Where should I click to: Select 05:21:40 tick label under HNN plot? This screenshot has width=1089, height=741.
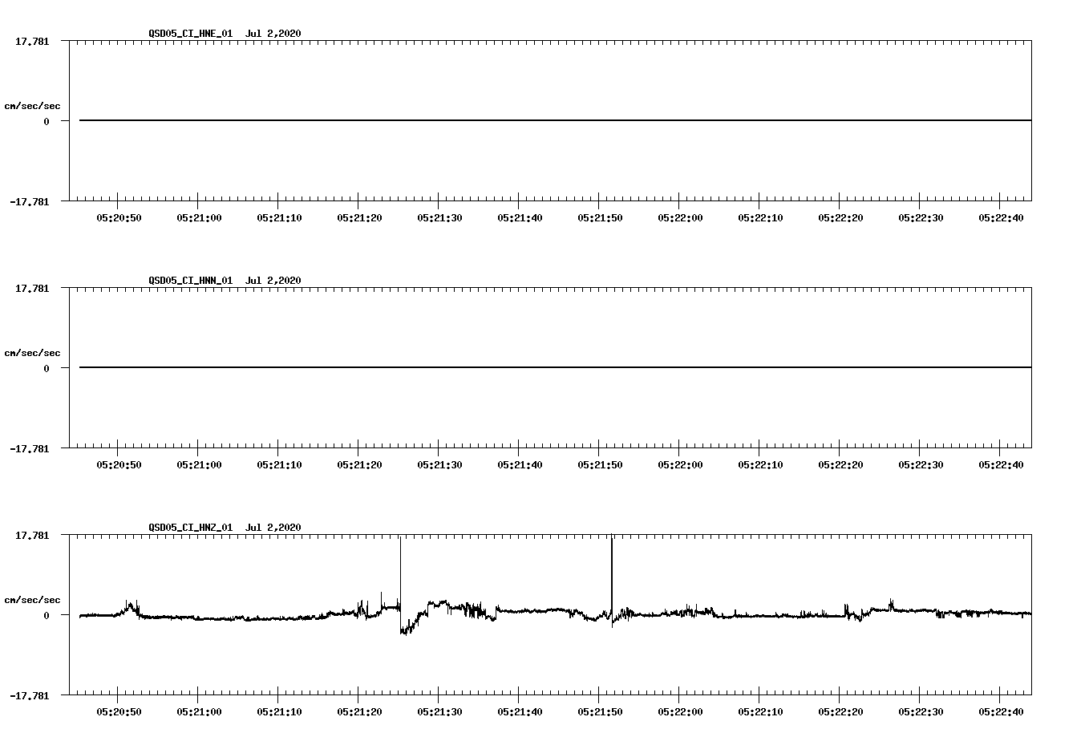[520, 465]
